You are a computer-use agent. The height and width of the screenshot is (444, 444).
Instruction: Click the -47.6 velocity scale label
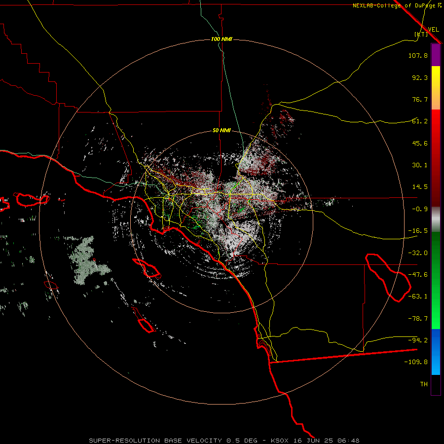point(418,275)
